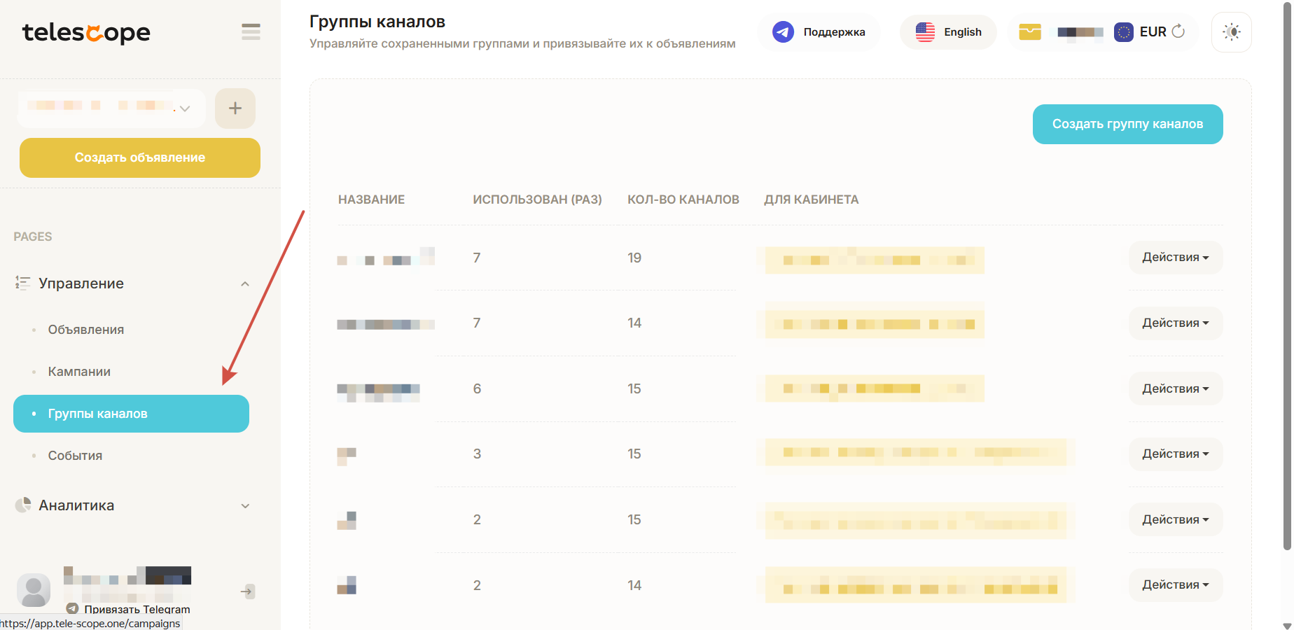The image size is (1294, 630).
Task: Go to the Кампании page
Action: coord(79,372)
